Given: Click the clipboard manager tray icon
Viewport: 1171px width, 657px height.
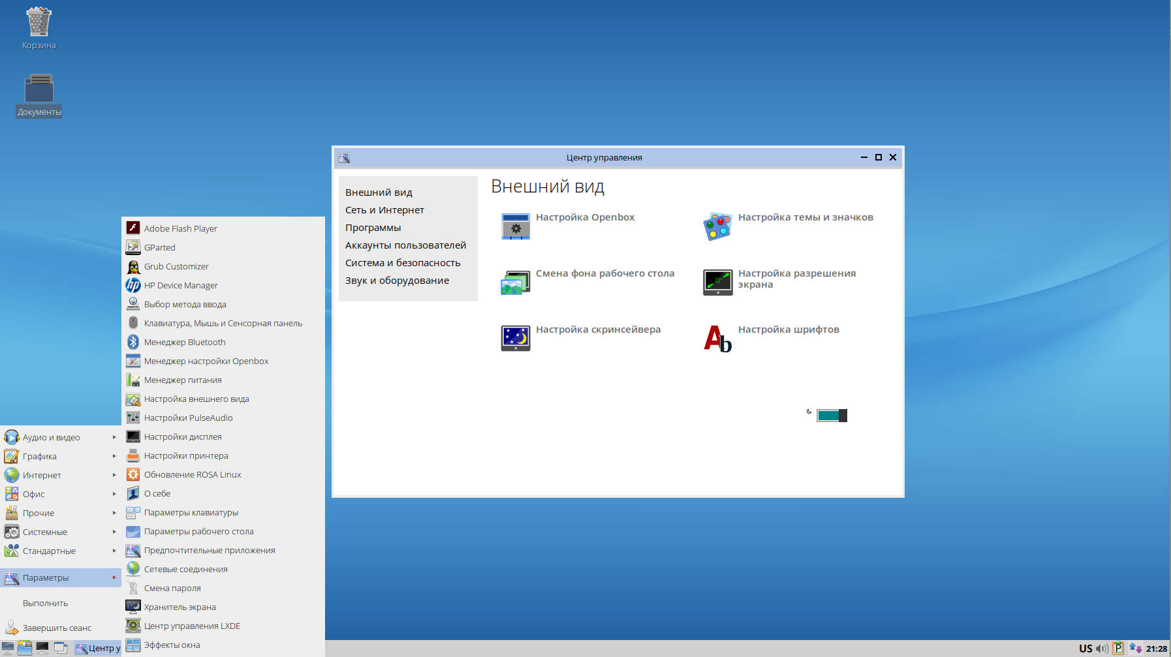Looking at the screenshot, I should click(x=1118, y=649).
